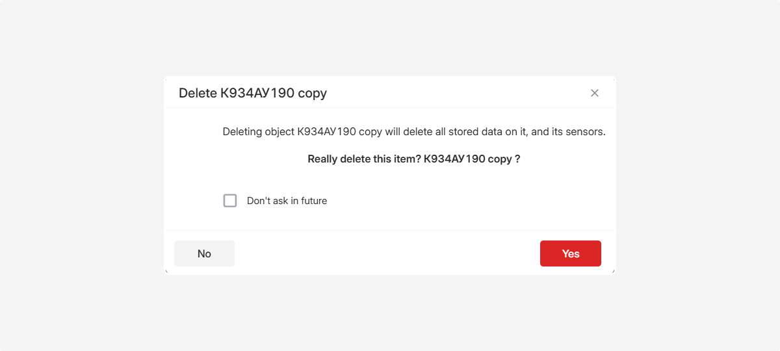Click the empty header area beside the title

click(x=455, y=93)
